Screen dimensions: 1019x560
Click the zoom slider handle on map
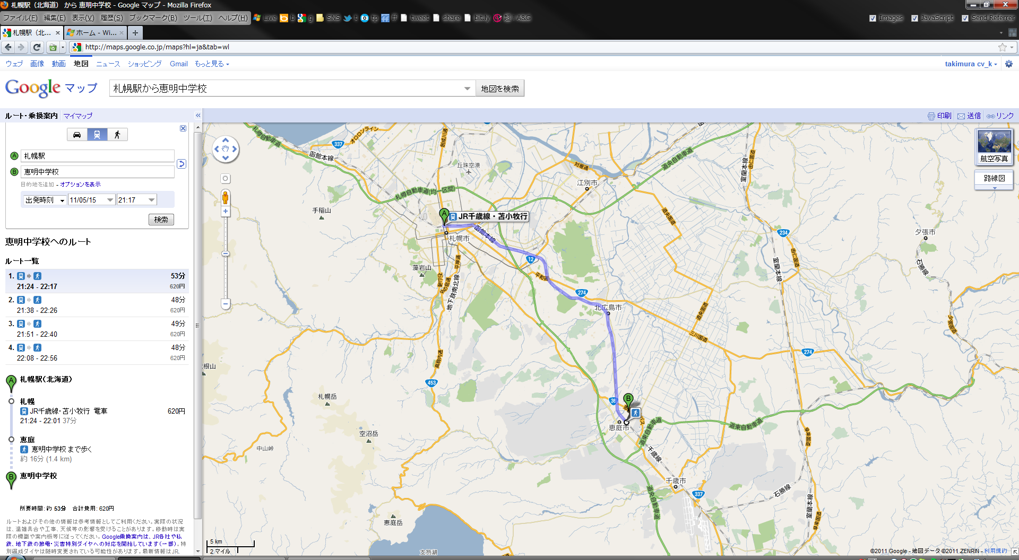tap(226, 253)
